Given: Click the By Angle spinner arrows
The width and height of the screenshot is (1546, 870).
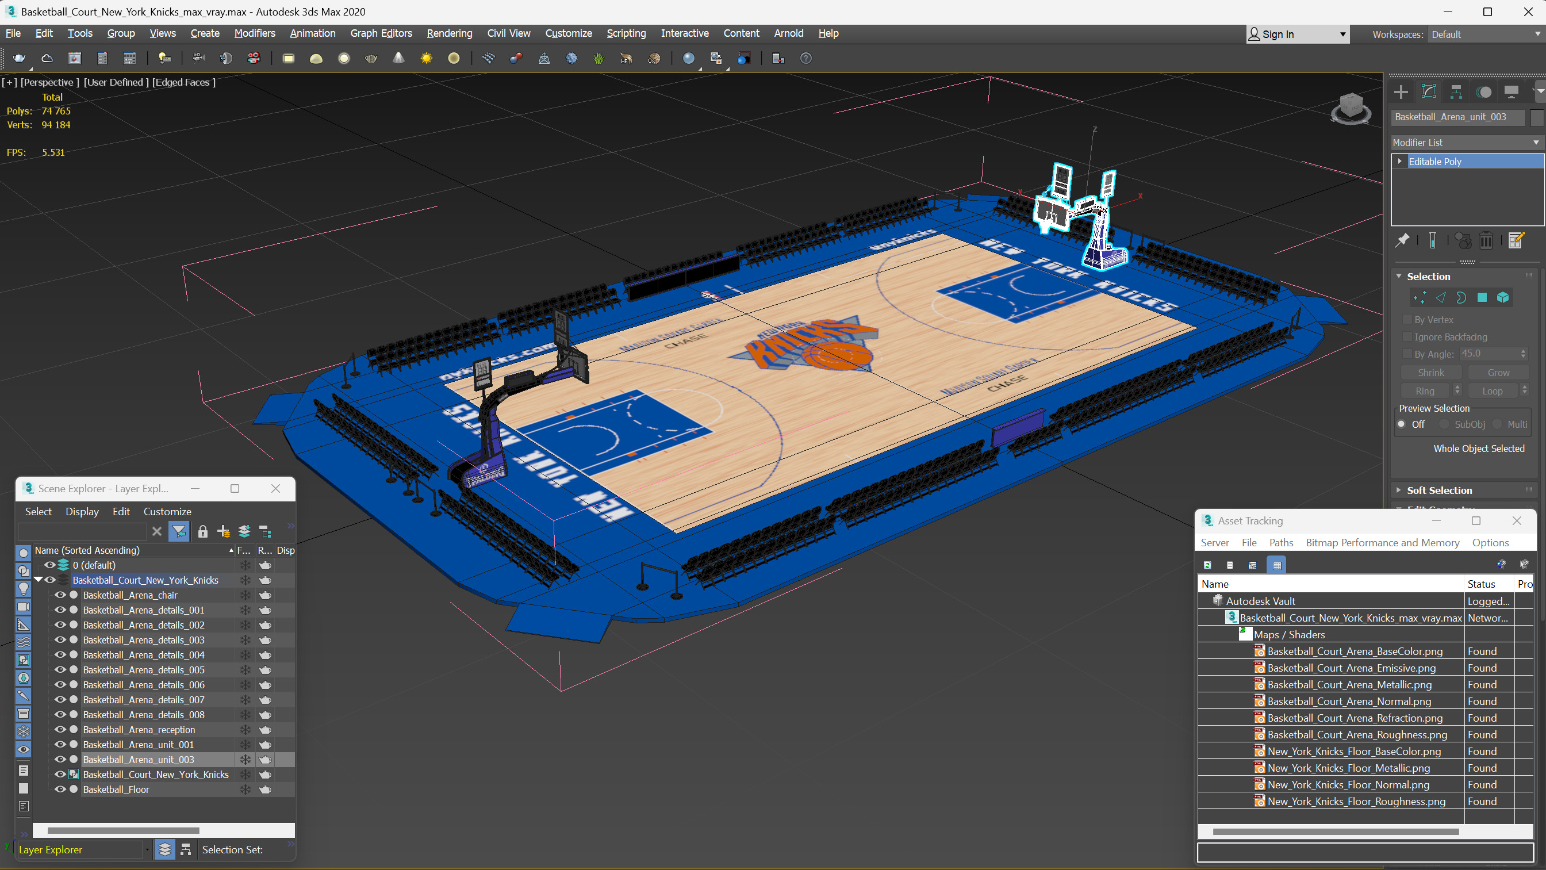Looking at the screenshot, I should pyautogui.click(x=1522, y=354).
